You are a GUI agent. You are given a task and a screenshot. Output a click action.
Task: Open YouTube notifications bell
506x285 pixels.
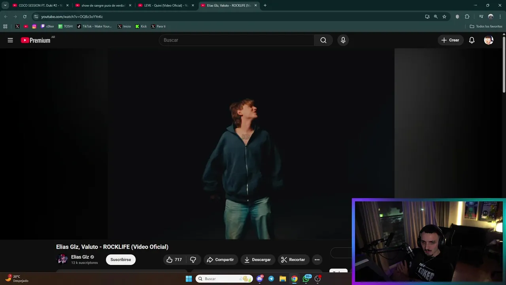coord(472,40)
